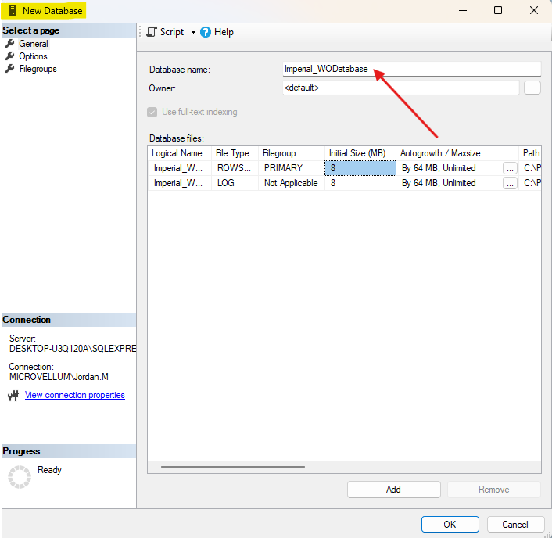Click the horizontal scrollbar in files grid

coord(232,467)
